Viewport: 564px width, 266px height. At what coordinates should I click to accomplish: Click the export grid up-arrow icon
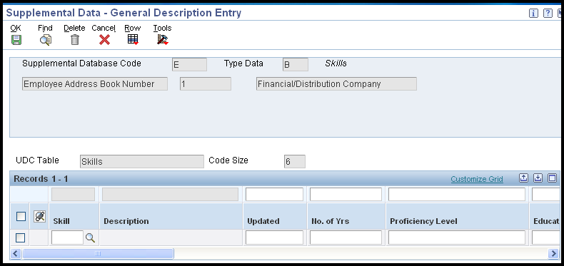[x=524, y=178]
